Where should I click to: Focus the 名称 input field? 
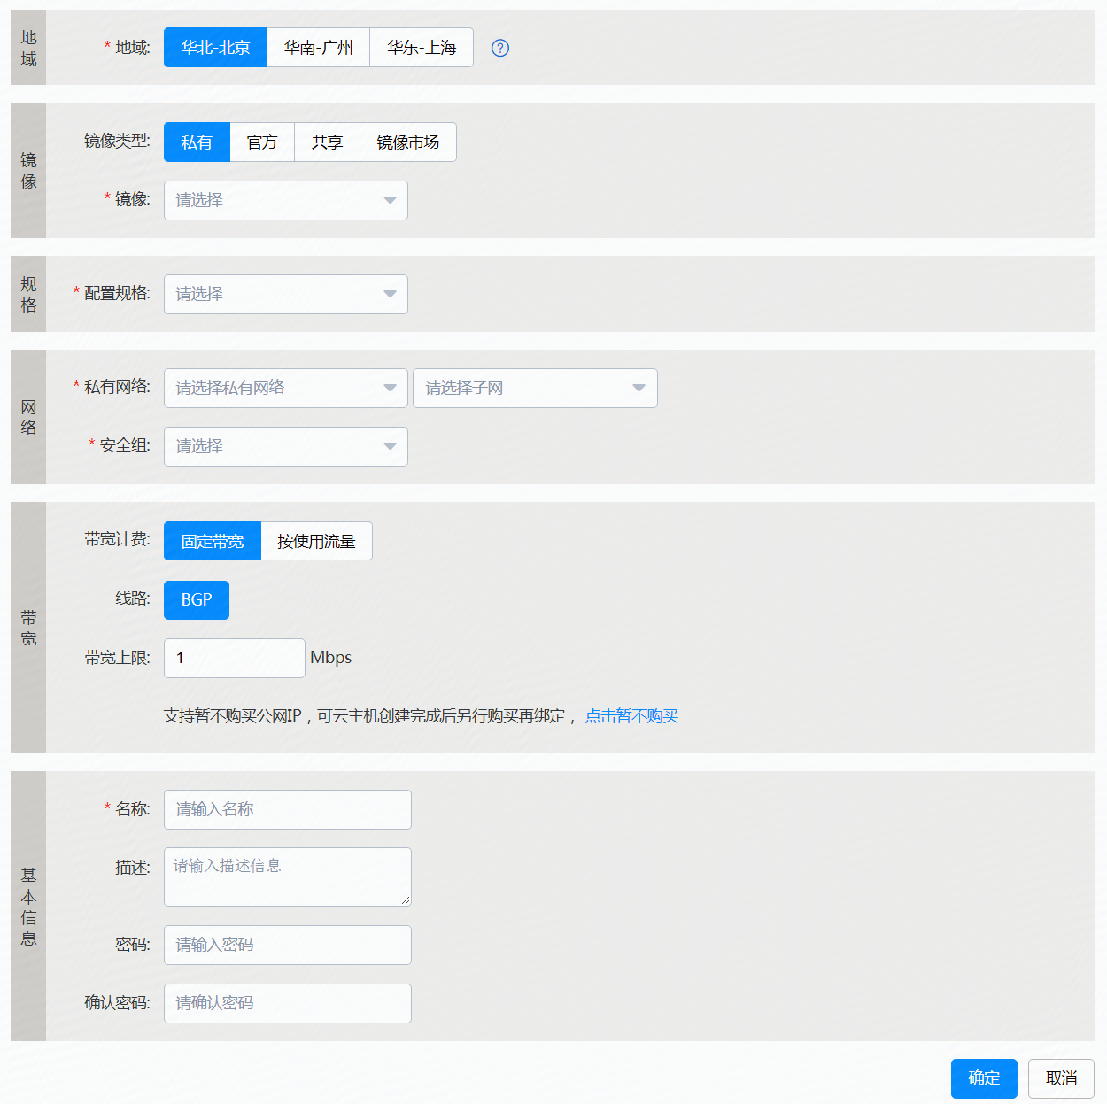point(288,810)
